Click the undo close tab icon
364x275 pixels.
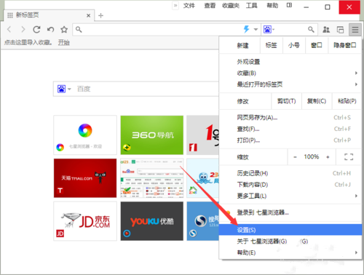[x=50, y=30]
